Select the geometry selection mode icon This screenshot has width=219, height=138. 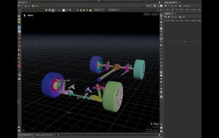[50, 10]
